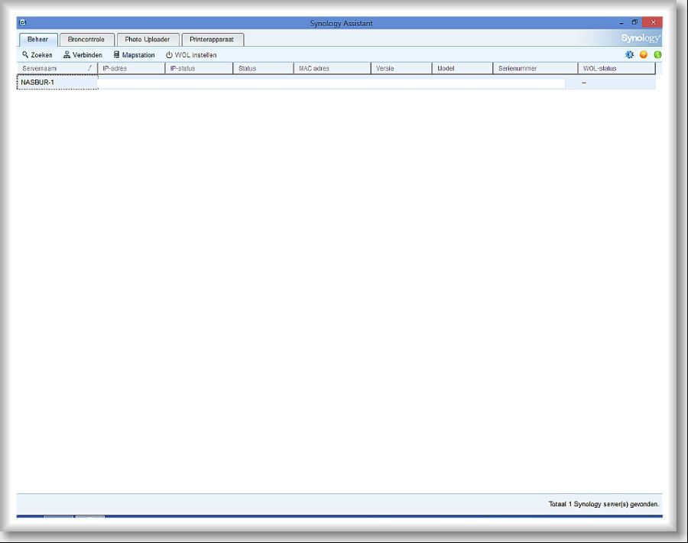Restore down the Synology Assistant window

(634, 22)
